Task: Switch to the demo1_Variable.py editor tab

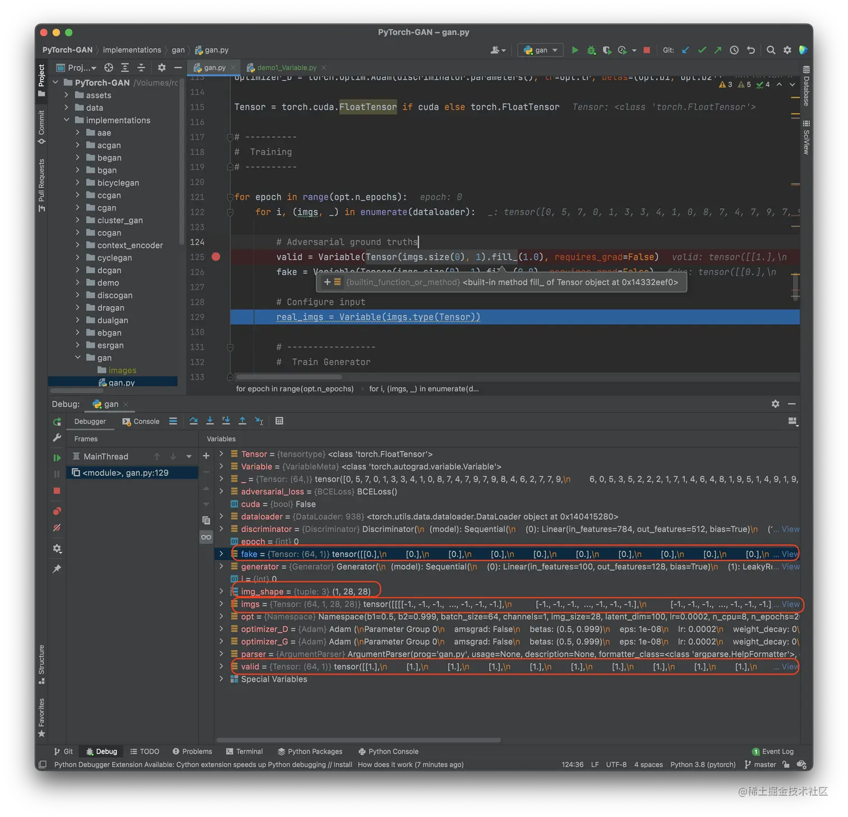Action: pos(287,67)
